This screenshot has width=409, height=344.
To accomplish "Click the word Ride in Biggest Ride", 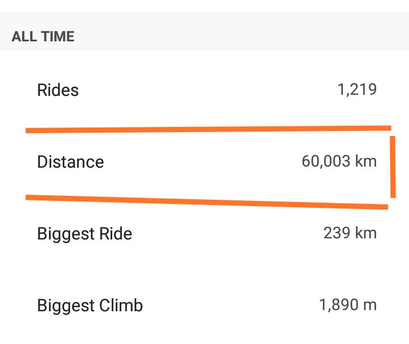I will pos(116,233).
